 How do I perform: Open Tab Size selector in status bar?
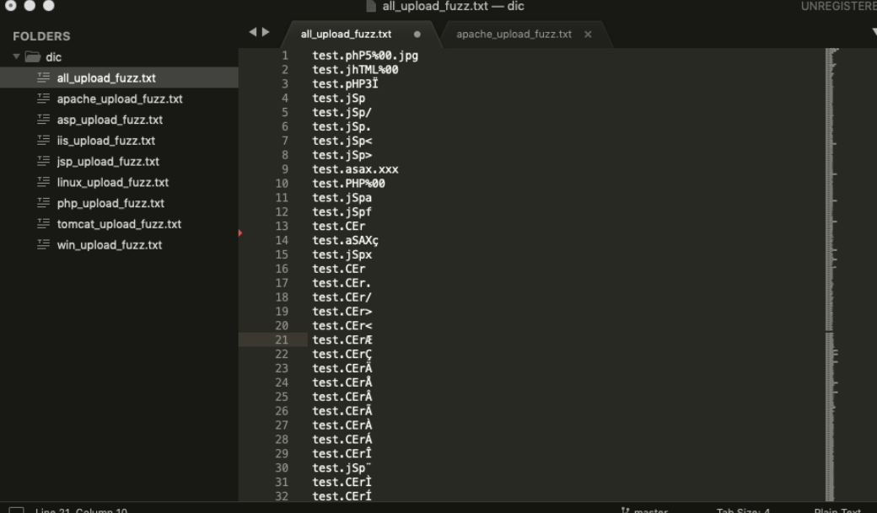coord(743,510)
